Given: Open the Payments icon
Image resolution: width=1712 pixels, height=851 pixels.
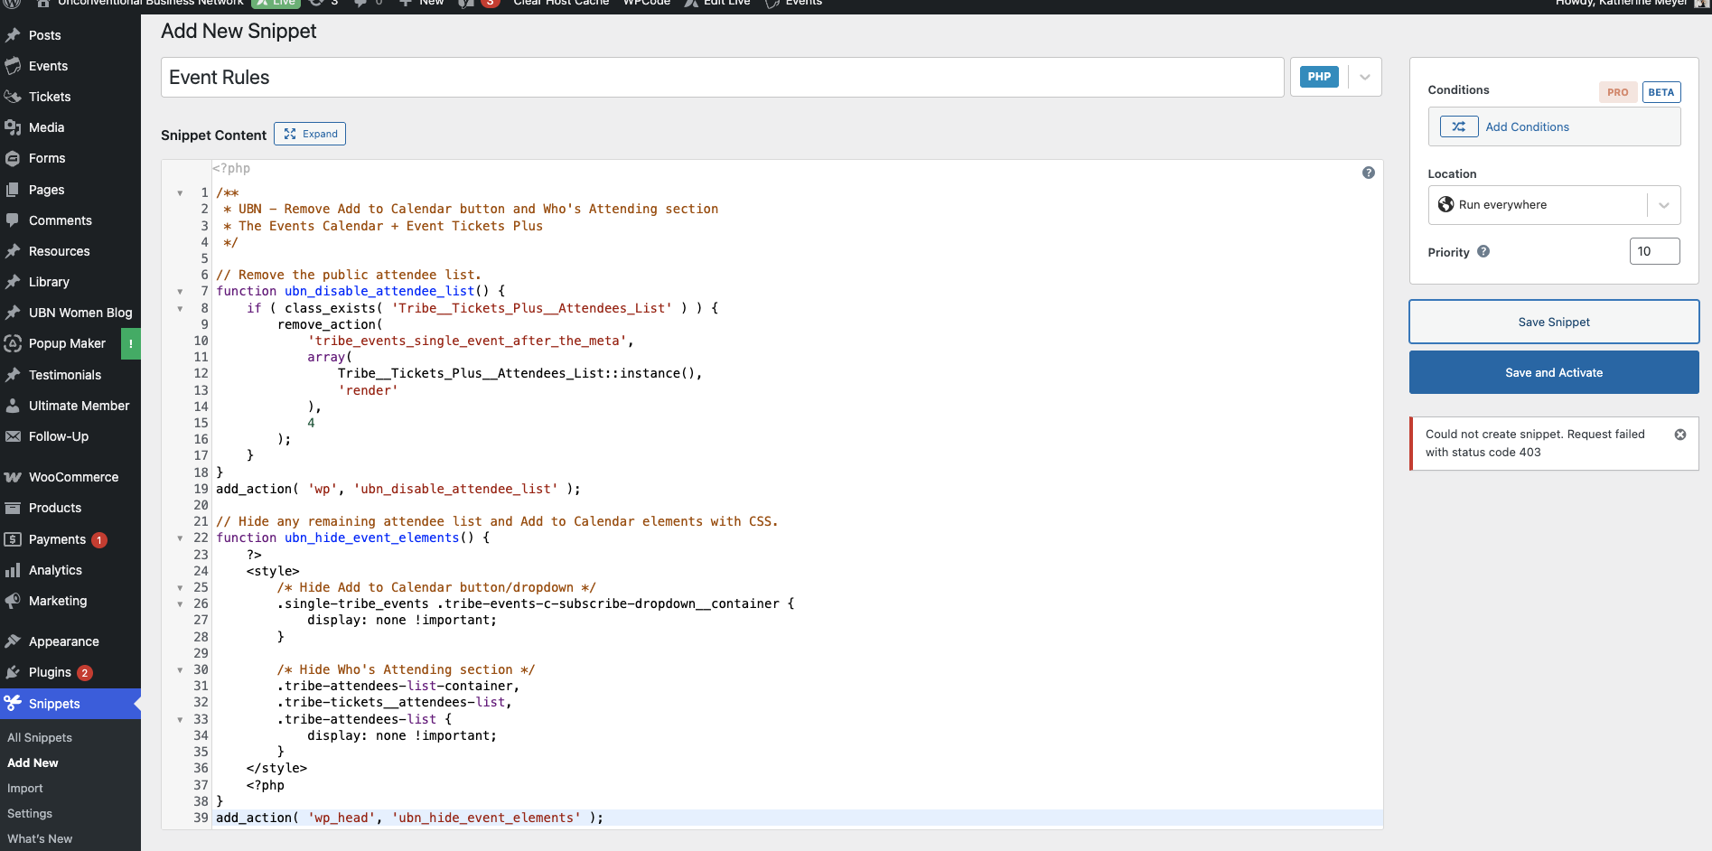Looking at the screenshot, I should click(x=13, y=539).
